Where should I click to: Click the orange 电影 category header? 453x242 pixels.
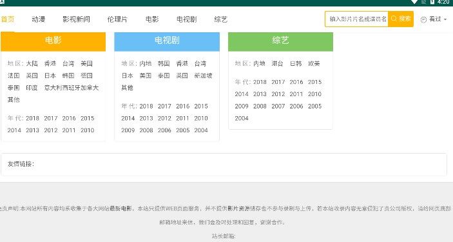pyautogui.click(x=53, y=42)
